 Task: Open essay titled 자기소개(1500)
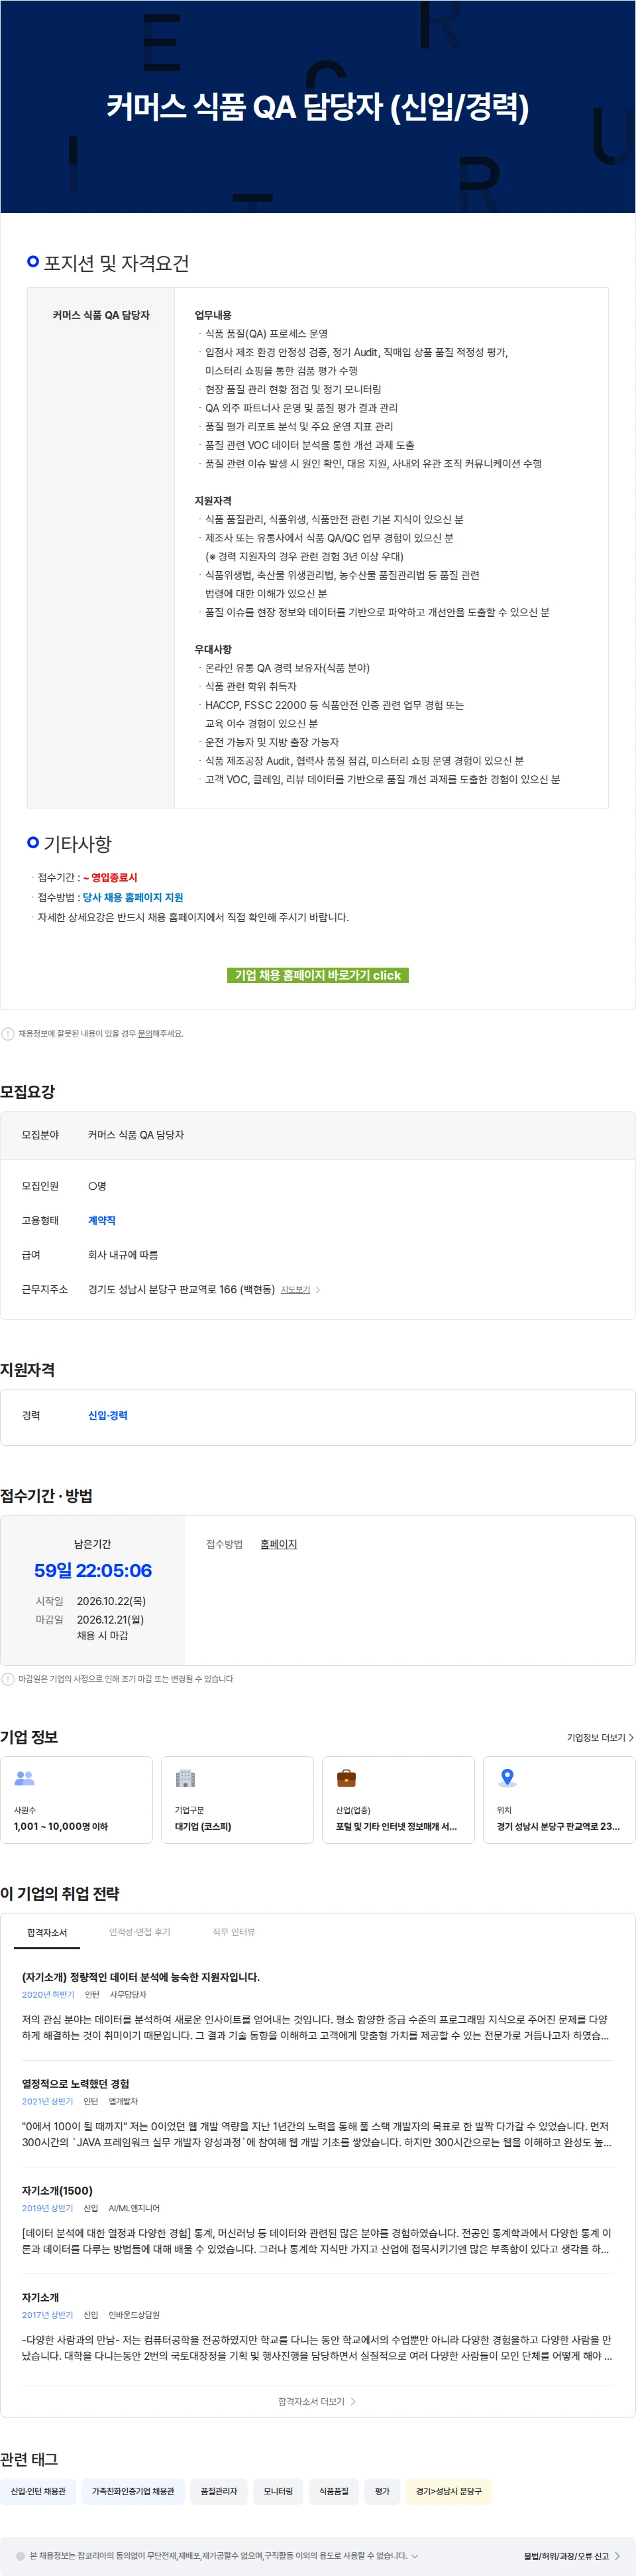57,2192
